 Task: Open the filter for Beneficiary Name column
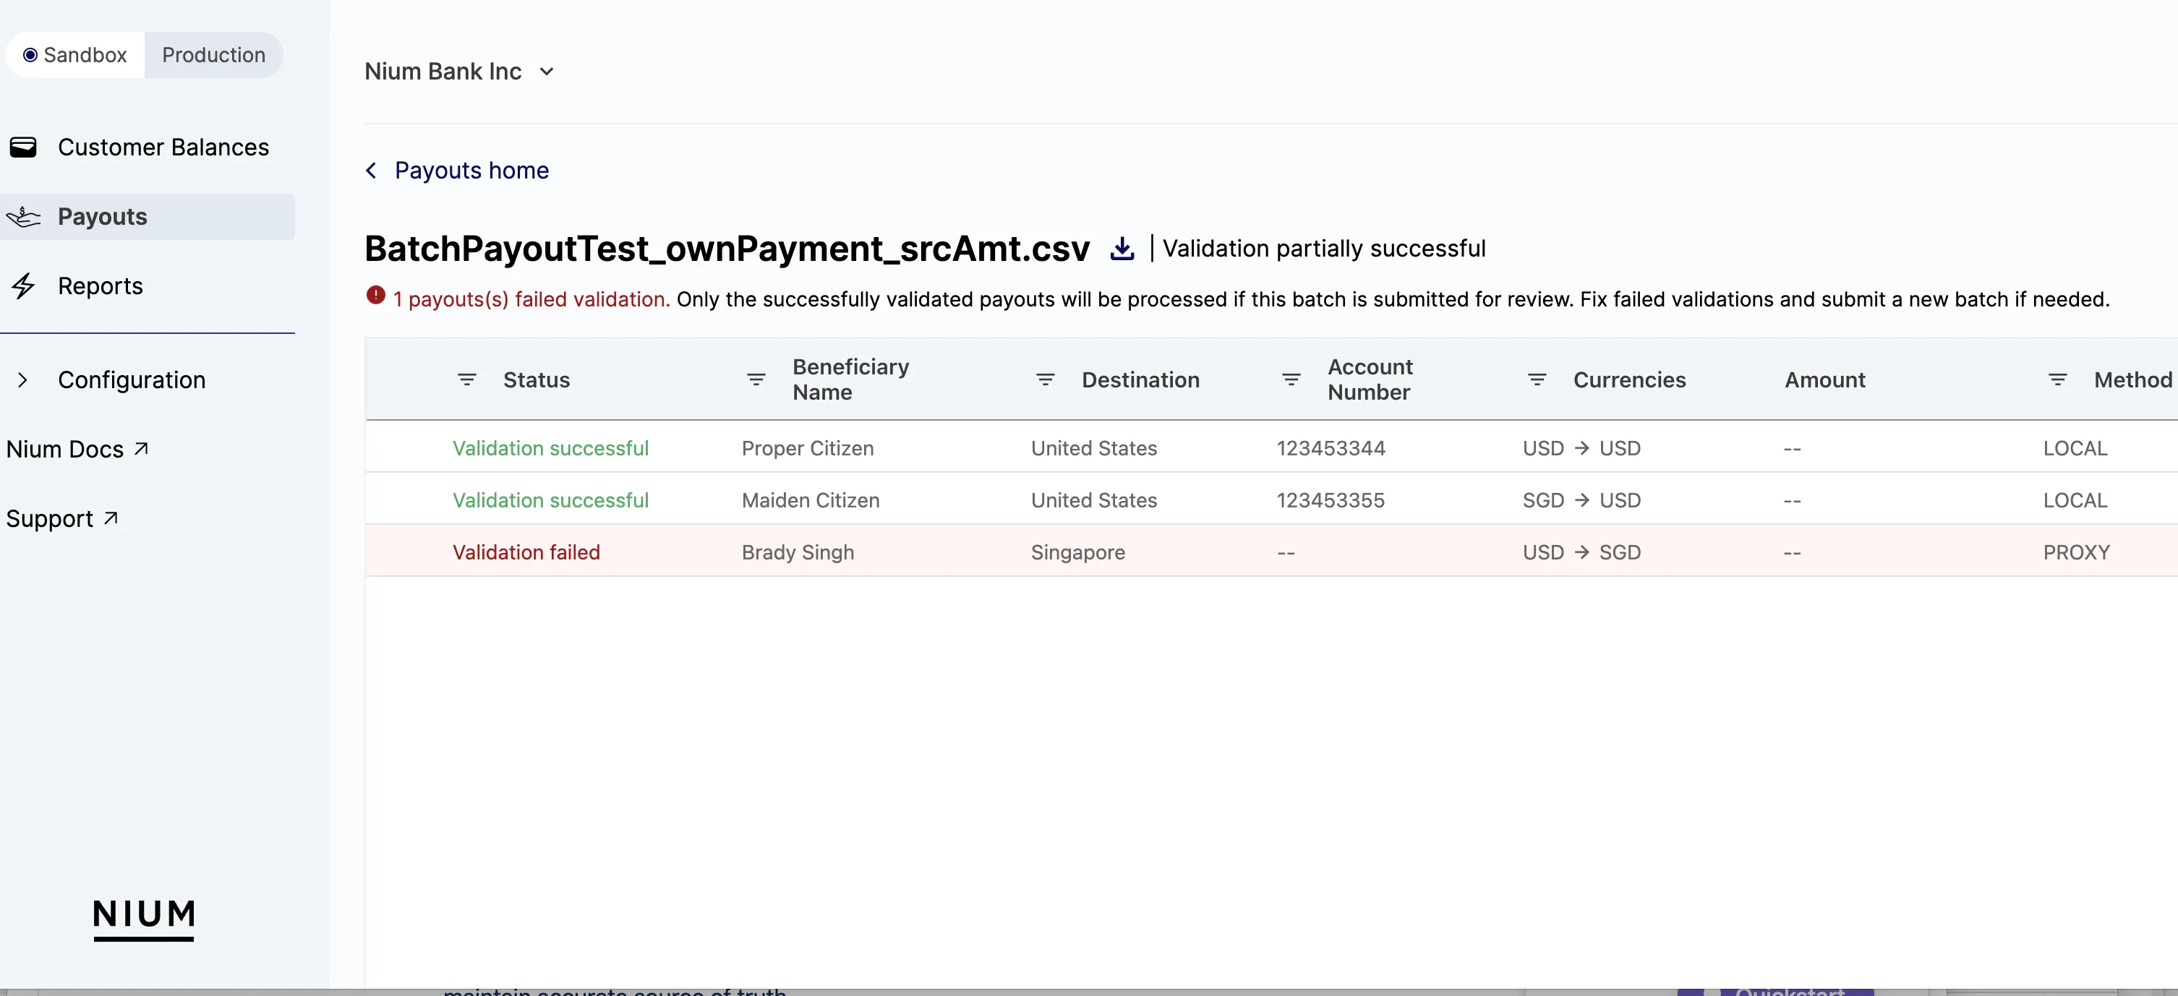coord(756,380)
